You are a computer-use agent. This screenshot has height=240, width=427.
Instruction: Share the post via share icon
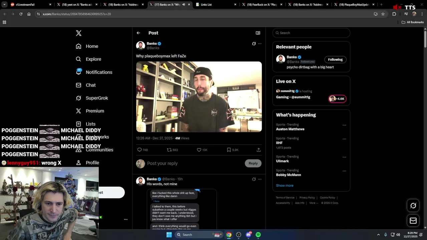[x=259, y=150]
